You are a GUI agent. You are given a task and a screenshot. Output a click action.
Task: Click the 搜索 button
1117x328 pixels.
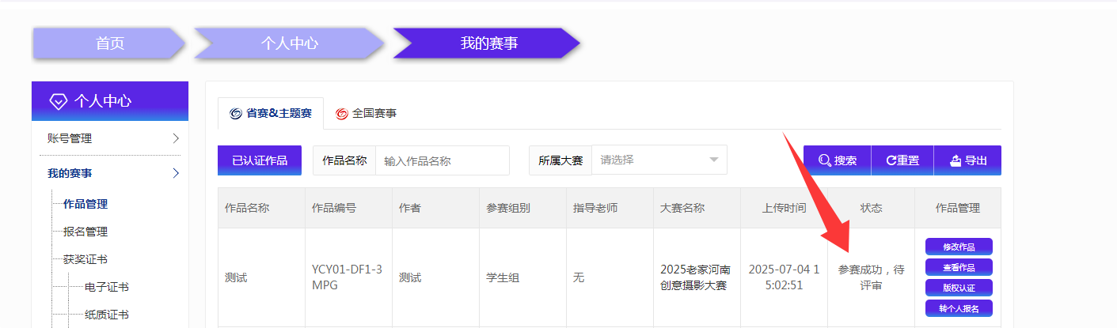837,160
